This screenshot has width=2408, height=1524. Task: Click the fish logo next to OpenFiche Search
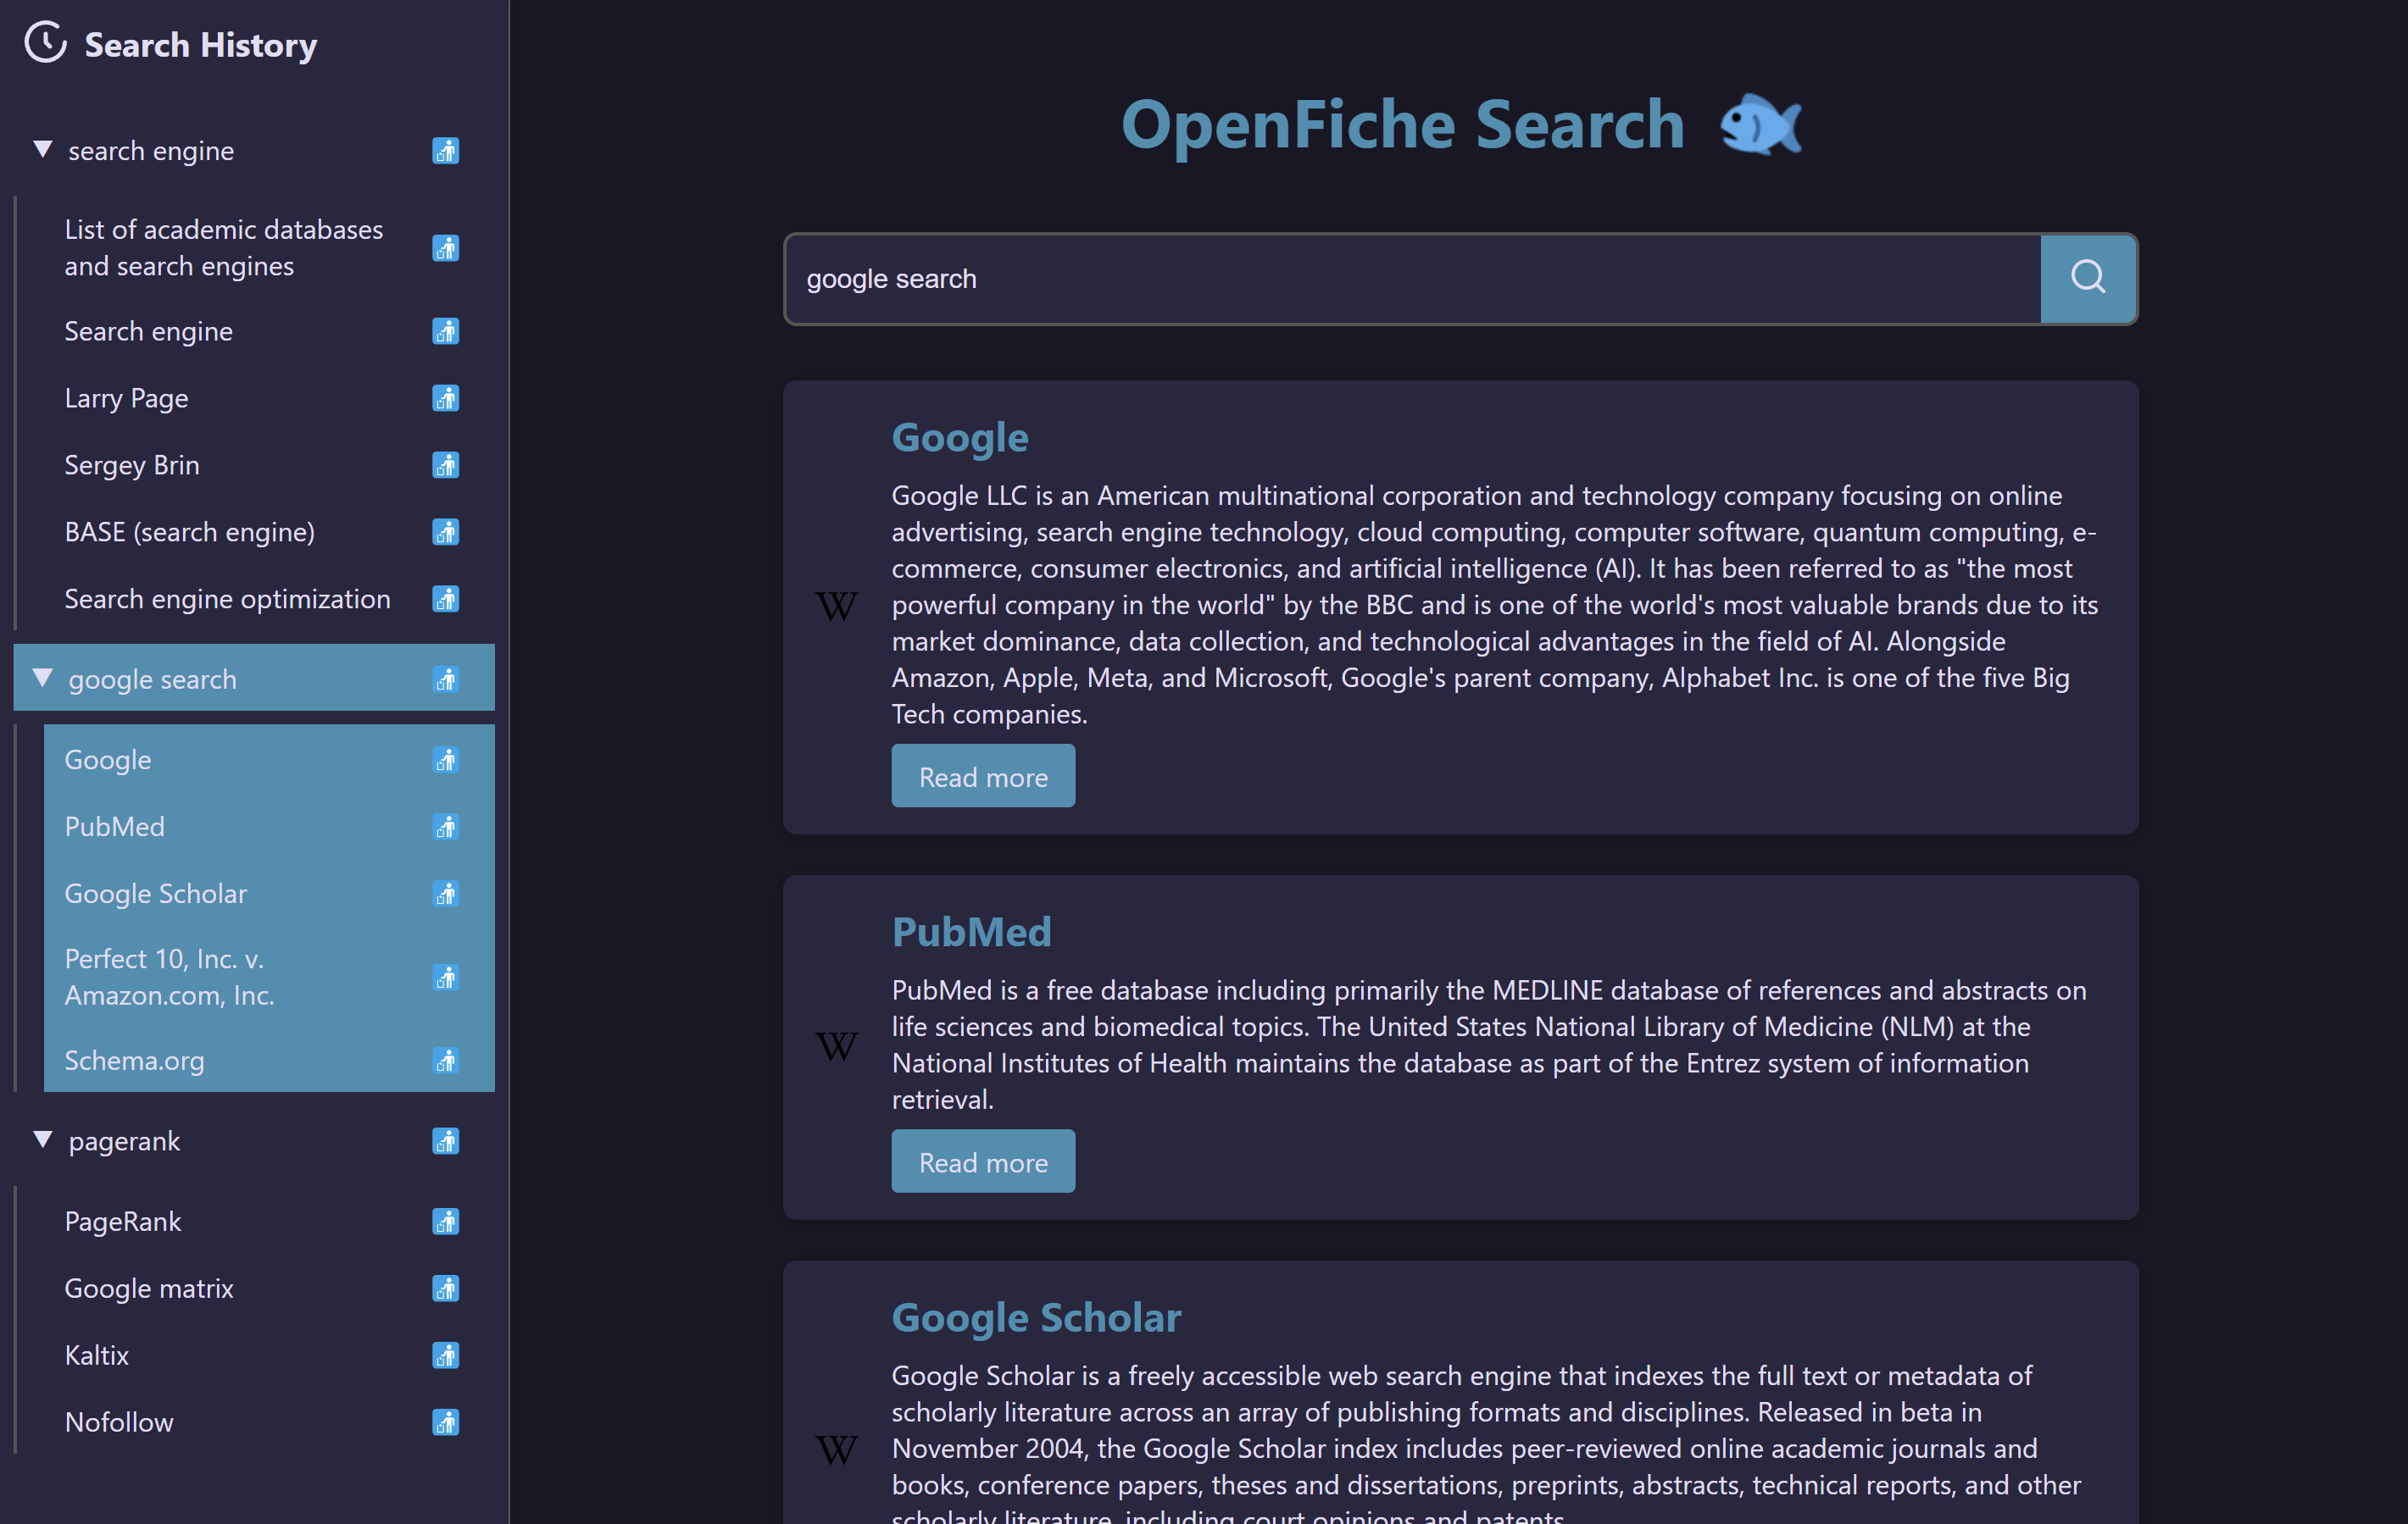[1760, 125]
